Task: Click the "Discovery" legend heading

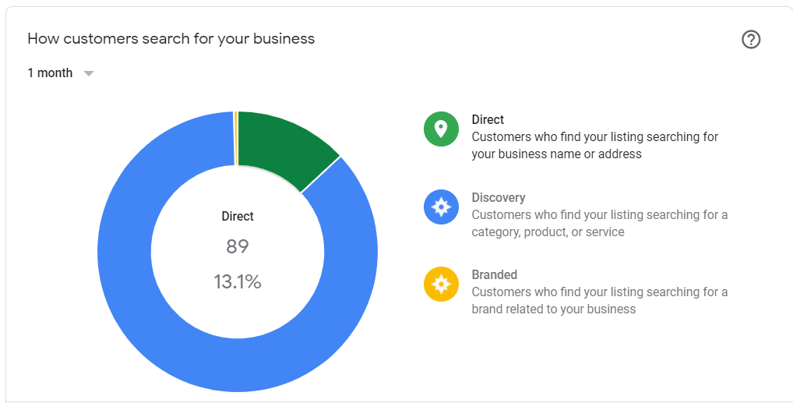Action: pyautogui.click(x=498, y=198)
